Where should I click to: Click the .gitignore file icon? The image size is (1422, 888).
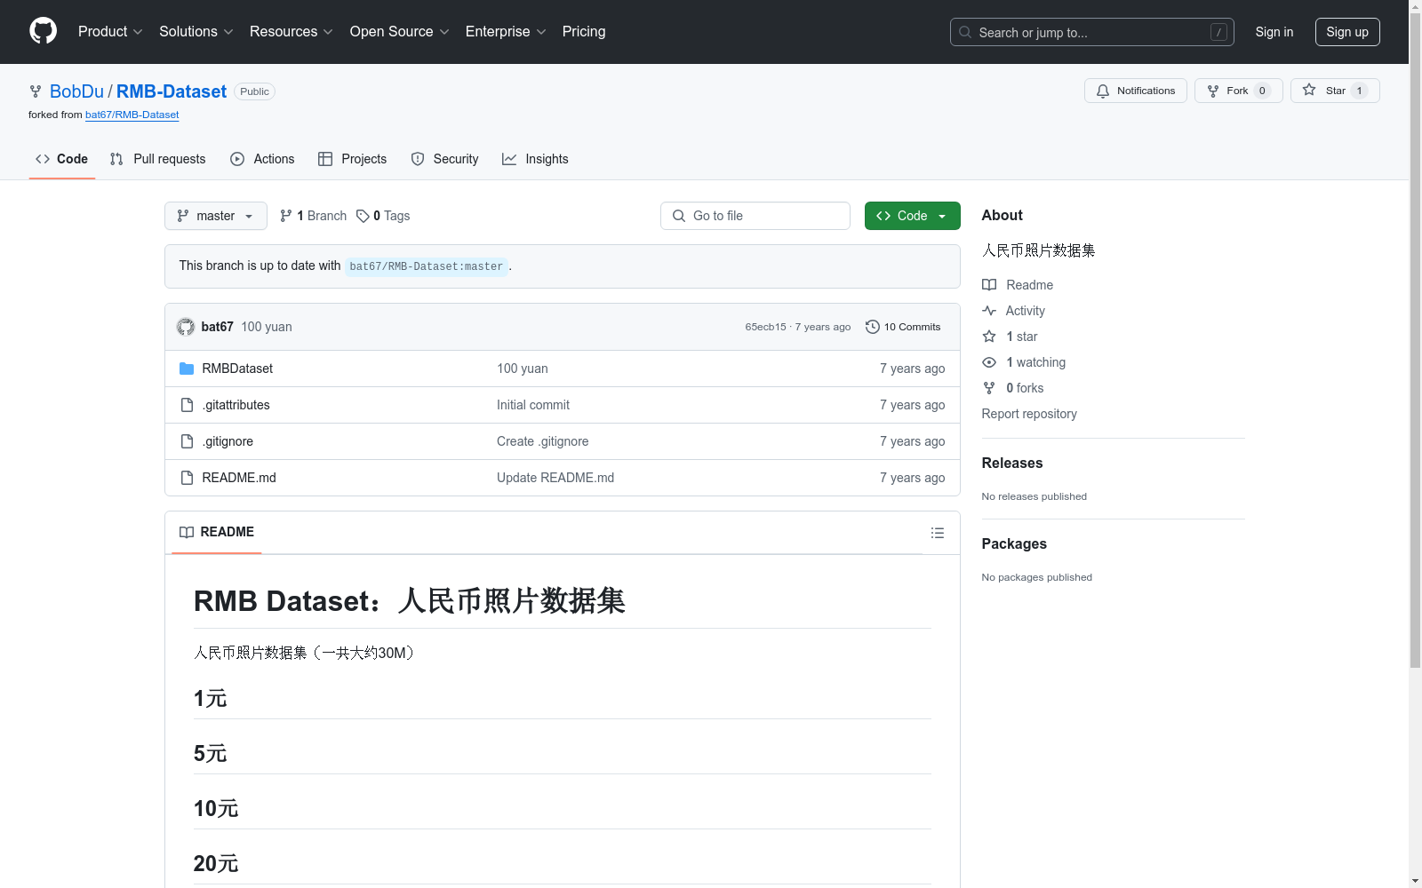pyautogui.click(x=187, y=441)
